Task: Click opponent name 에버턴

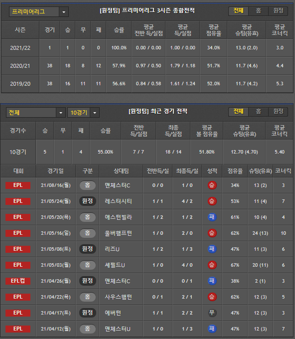Action: pyautogui.click(x=113, y=313)
